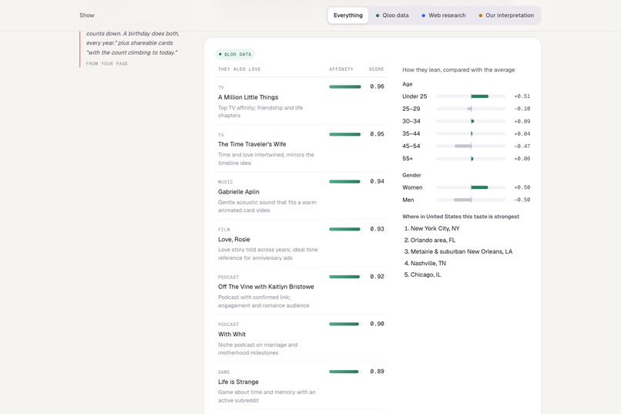This screenshot has width=621, height=414.
Task: Click score 0.90
Action: coord(377,324)
